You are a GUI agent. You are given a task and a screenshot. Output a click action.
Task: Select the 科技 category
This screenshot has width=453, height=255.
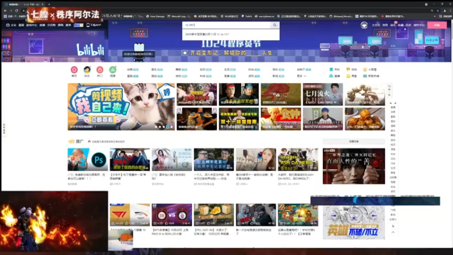click(206, 76)
